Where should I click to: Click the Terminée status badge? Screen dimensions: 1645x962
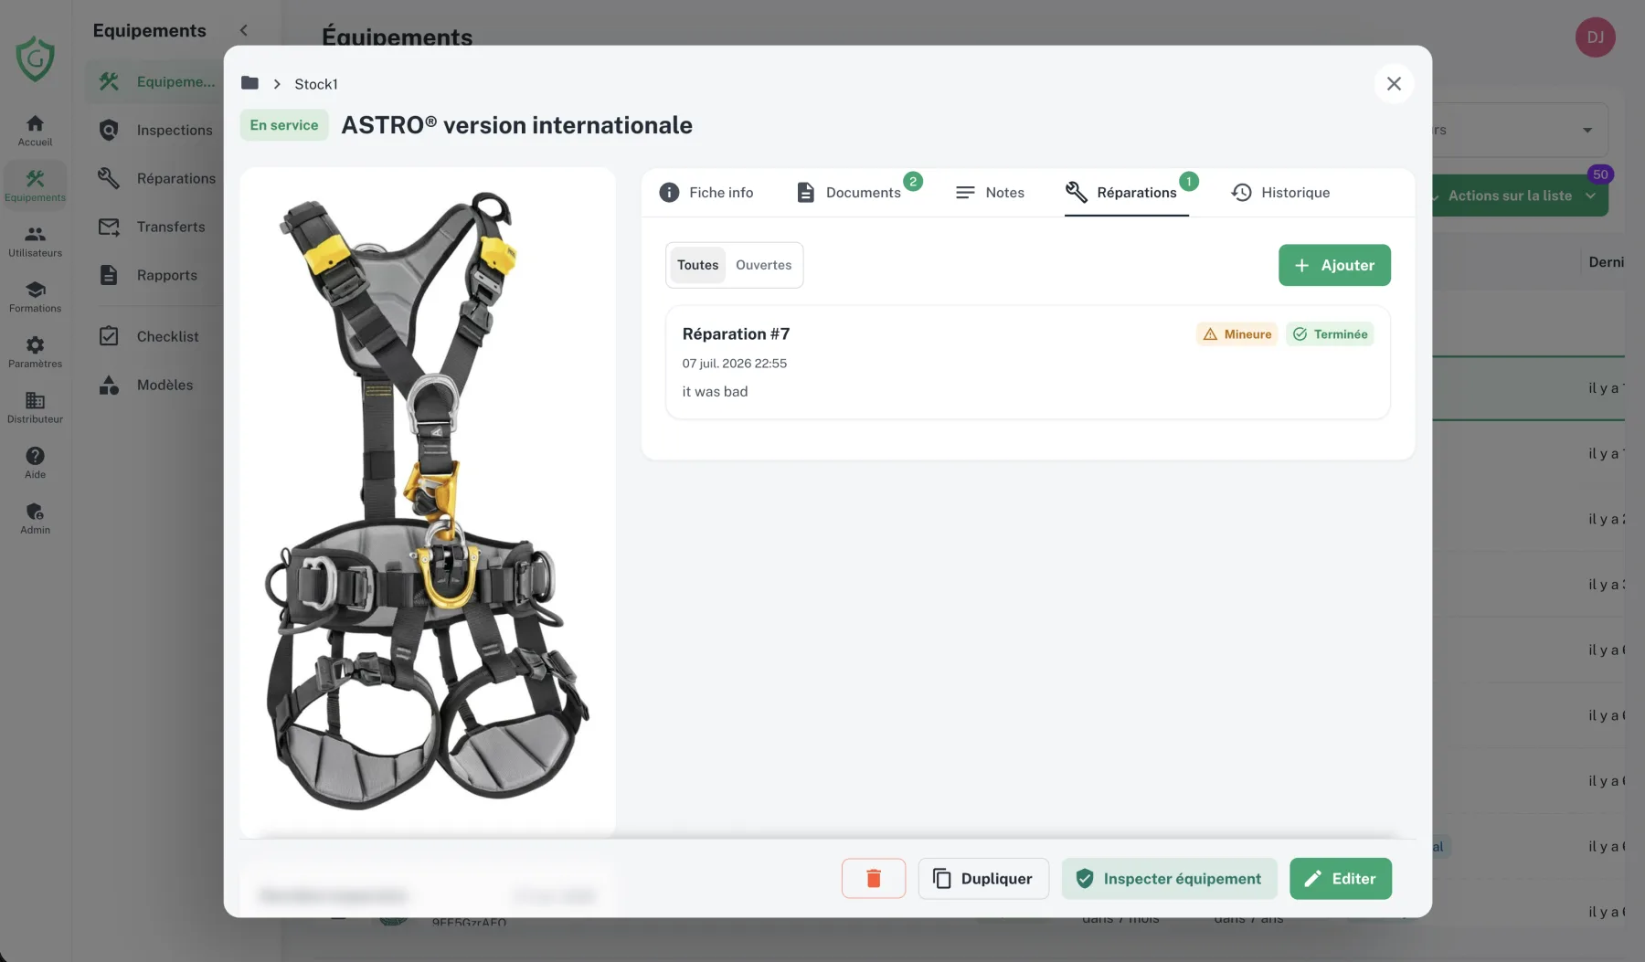coord(1330,334)
